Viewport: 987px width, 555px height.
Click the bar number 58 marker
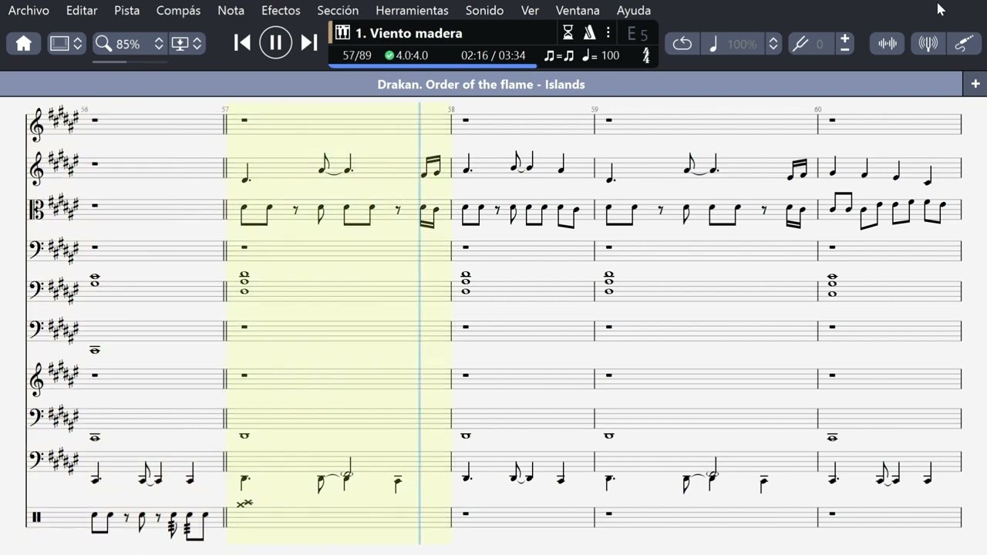pos(451,109)
